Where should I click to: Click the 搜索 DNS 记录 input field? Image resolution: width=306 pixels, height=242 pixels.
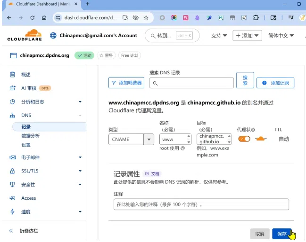click(191, 83)
